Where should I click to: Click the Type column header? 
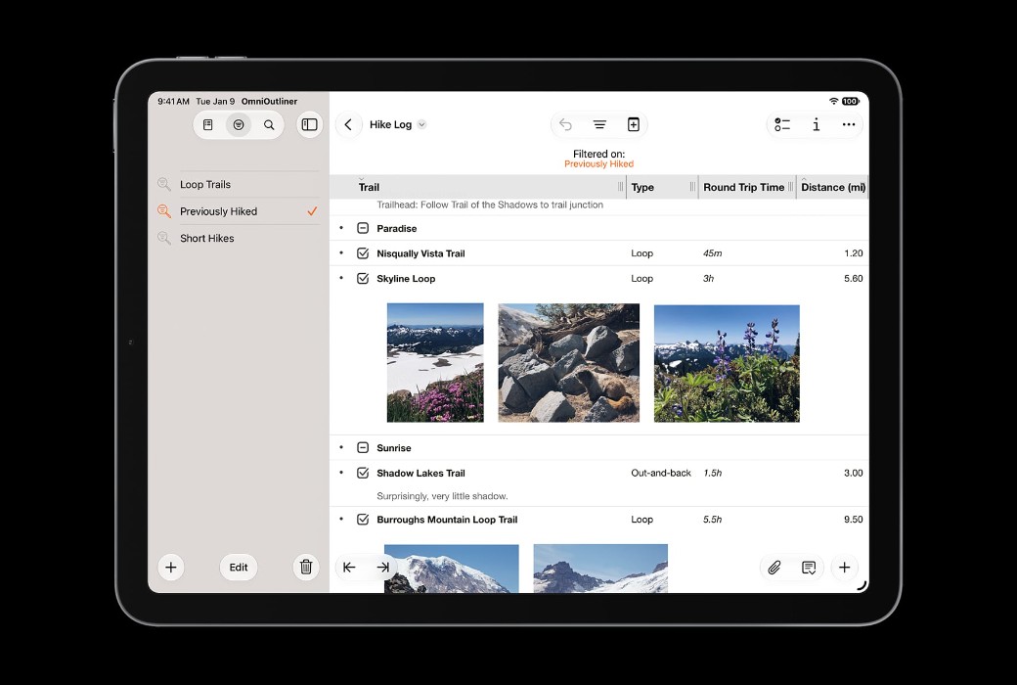662,187
